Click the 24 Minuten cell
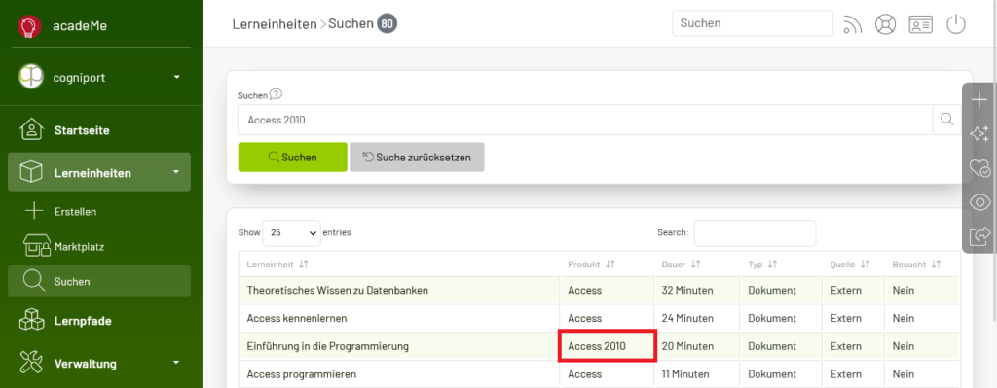 pos(697,318)
